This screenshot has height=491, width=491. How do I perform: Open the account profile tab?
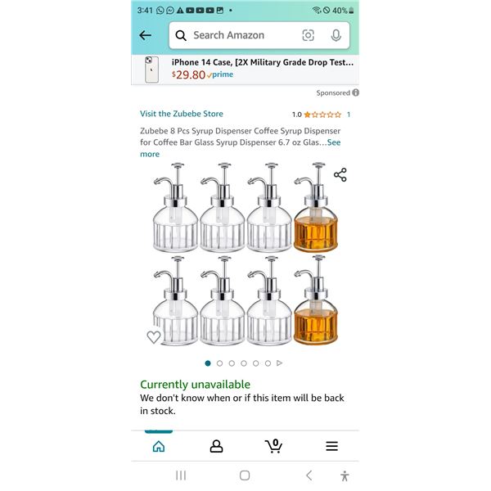[x=216, y=446]
